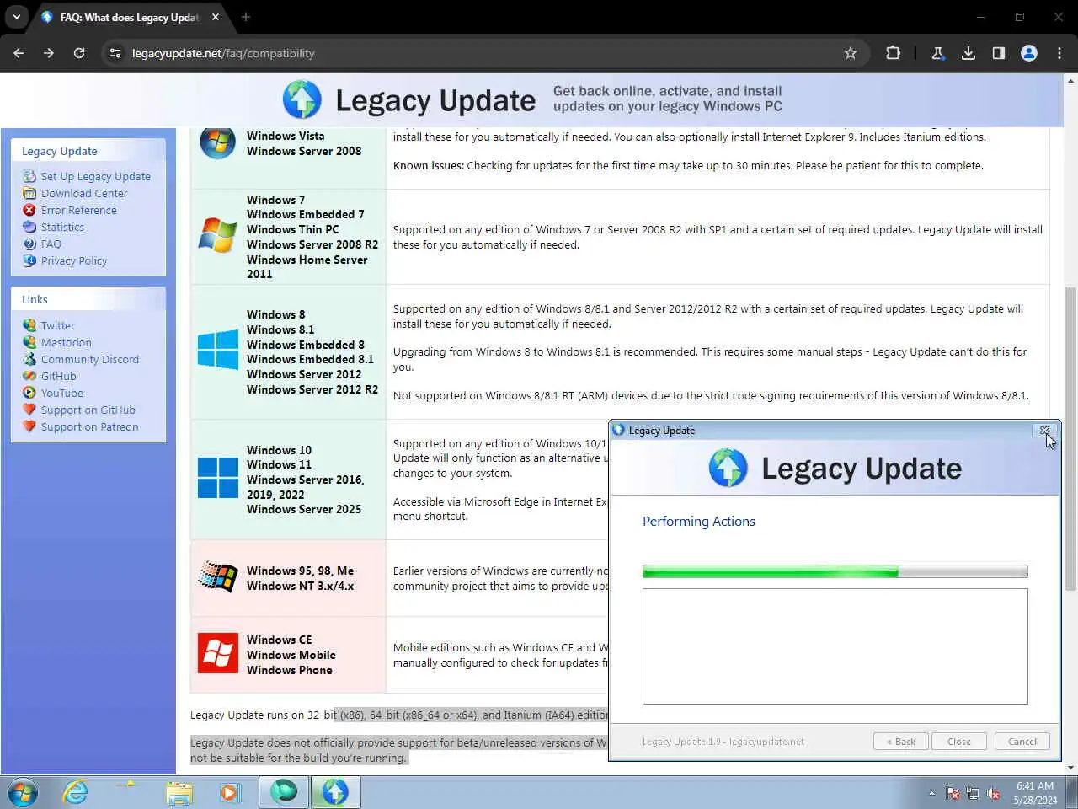Image resolution: width=1078 pixels, height=809 pixels.
Task: Click the red Error Reference icon
Action: tap(29, 210)
